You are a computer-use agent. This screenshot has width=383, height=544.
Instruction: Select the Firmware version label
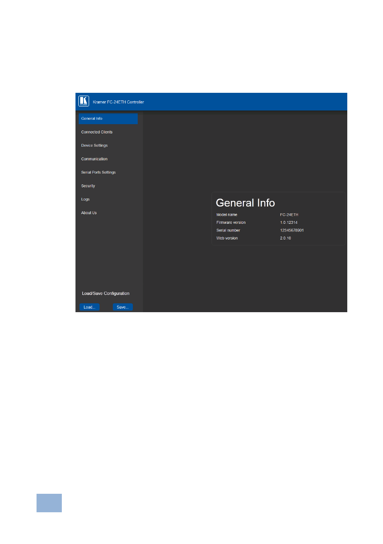pos(231,223)
